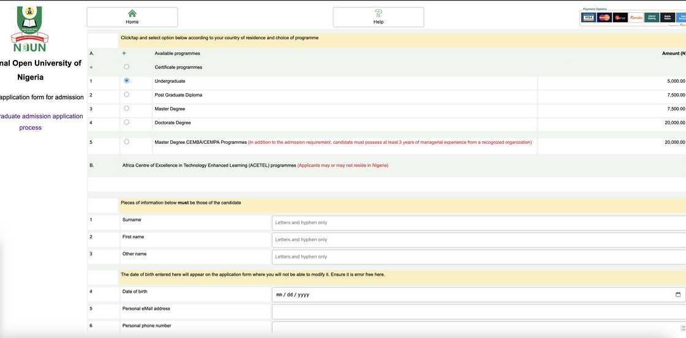The width and height of the screenshot is (686, 338).
Task: Select the Remita payment icon
Action: (x=636, y=18)
